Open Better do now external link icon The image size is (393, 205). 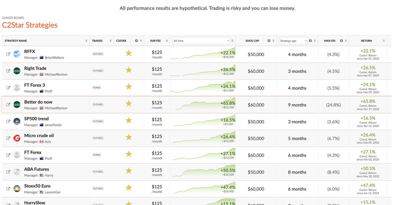[8, 105]
